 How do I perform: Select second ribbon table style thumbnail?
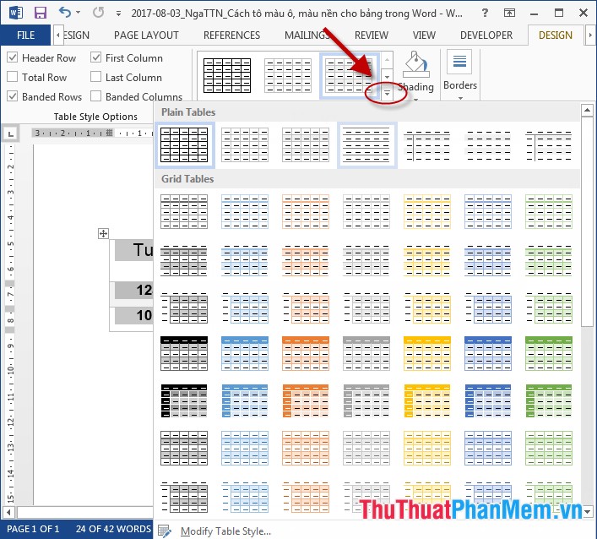point(288,75)
